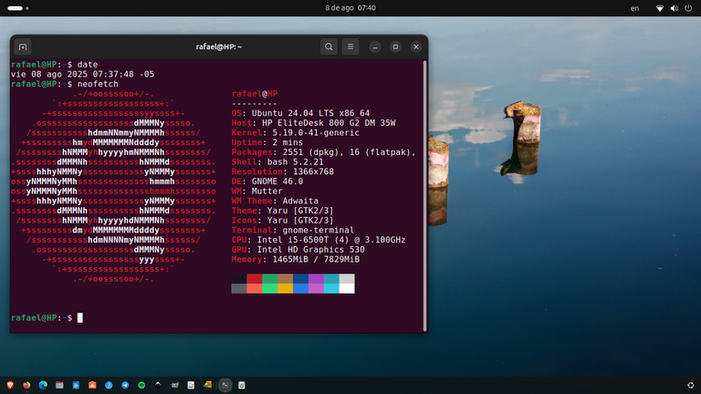Launch Microsoft Edge from the dock
Viewport: 701px width, 394px height.
pos(43,385)
